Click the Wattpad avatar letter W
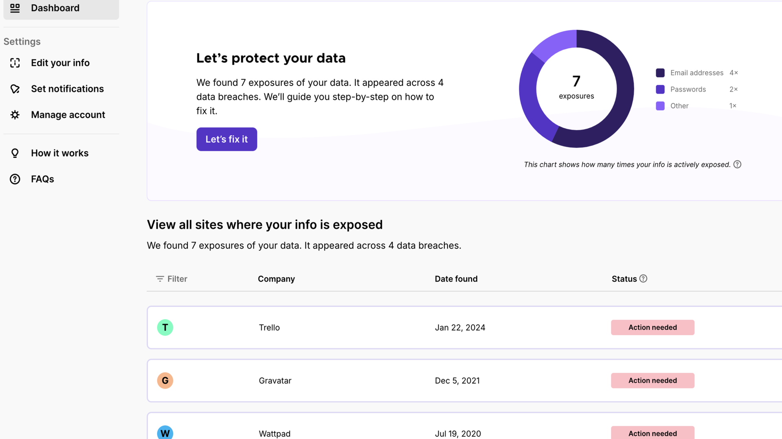782x439 pixels. pos(165,432)
